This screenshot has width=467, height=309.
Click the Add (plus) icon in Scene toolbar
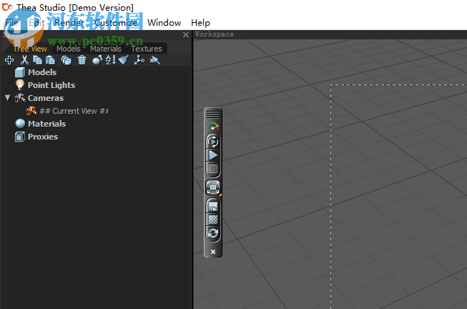pos(9,60)
